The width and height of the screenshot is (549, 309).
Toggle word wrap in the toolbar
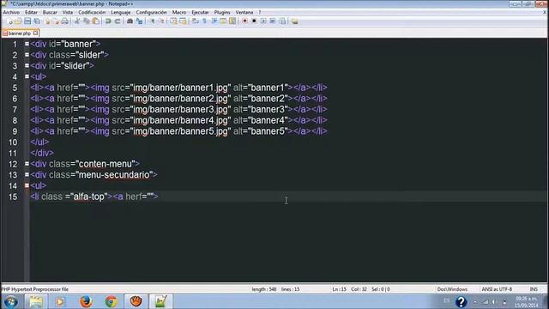pyautogui.click(x=196, y=21)
